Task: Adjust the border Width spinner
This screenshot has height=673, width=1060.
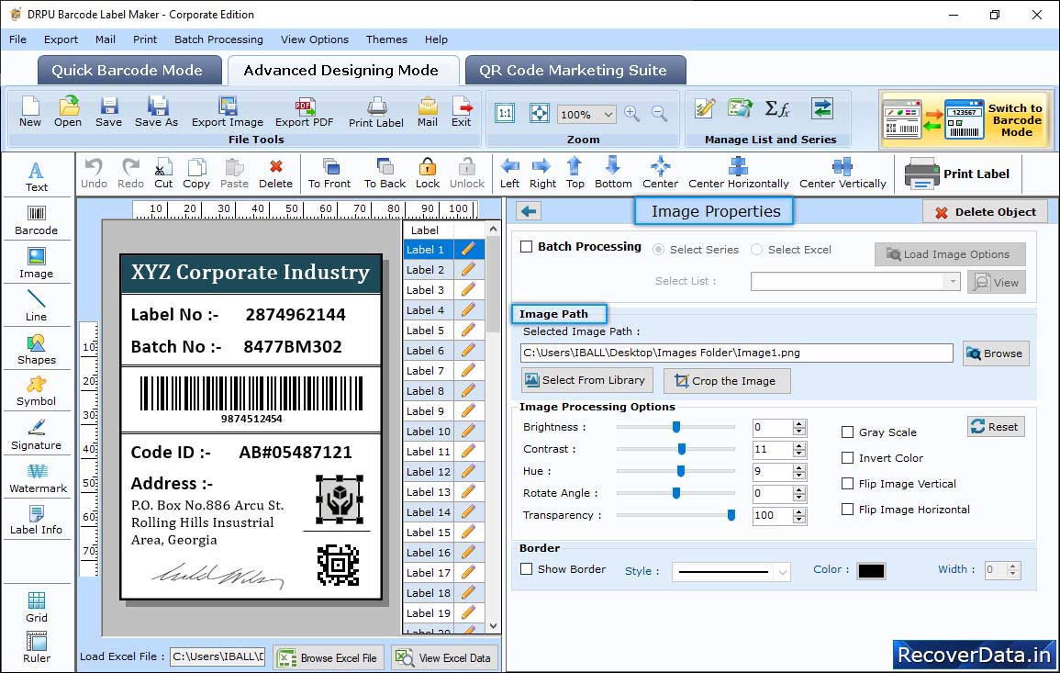Action: click(x=1012, y=570)
